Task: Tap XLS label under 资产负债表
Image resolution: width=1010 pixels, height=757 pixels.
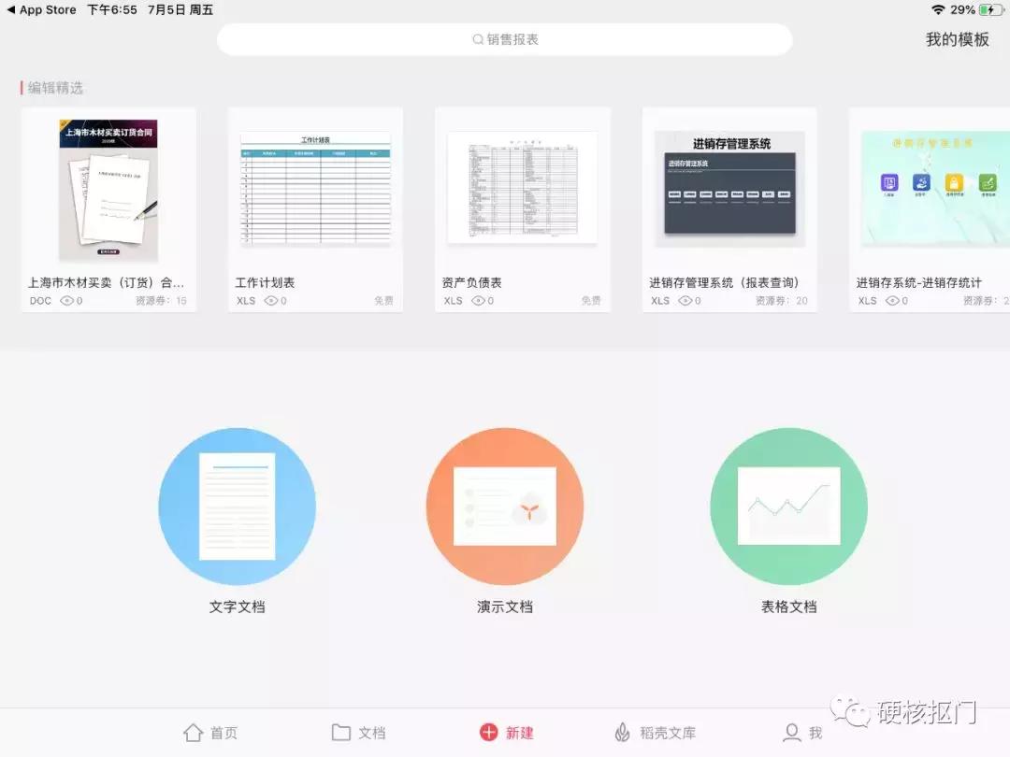Action: (453, 301)
